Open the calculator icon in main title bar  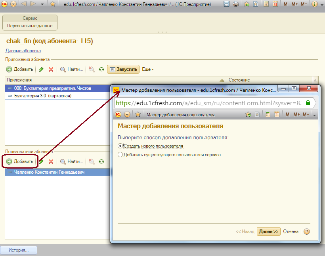pos(266,4)
